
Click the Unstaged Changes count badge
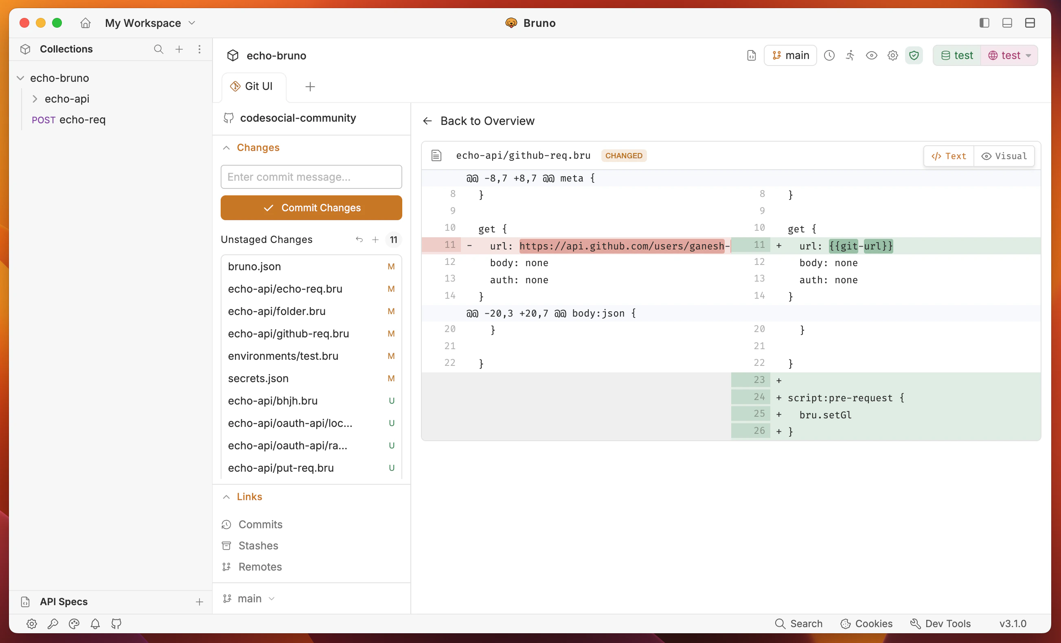point(393,239)
